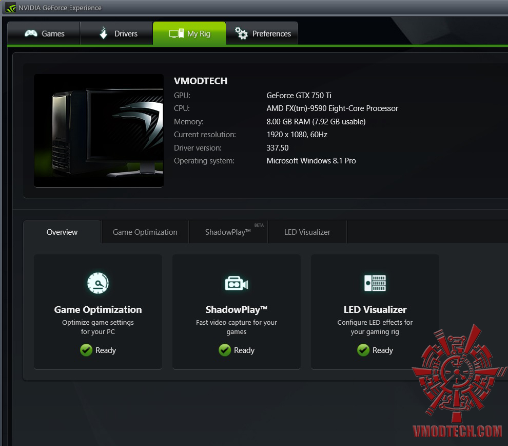Click the AMD FX-9590 processor text

332,108
